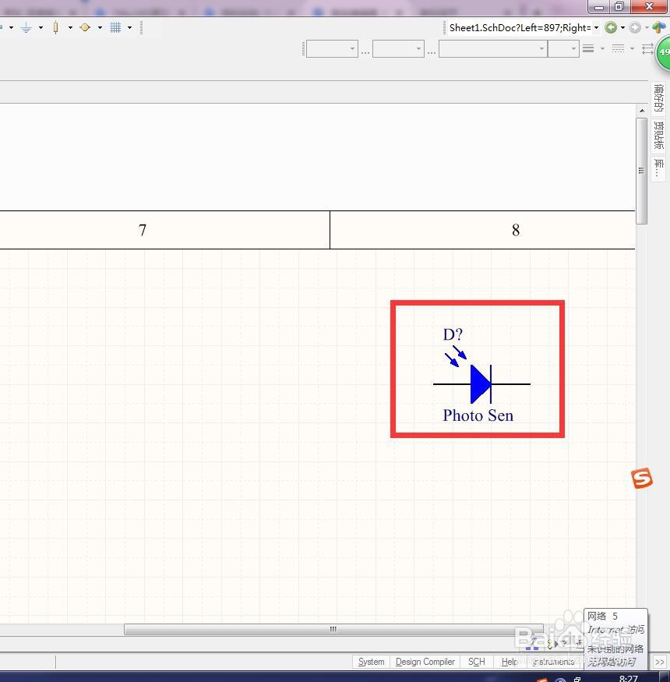Click the network tray icon in taskbar

(577, 679)
